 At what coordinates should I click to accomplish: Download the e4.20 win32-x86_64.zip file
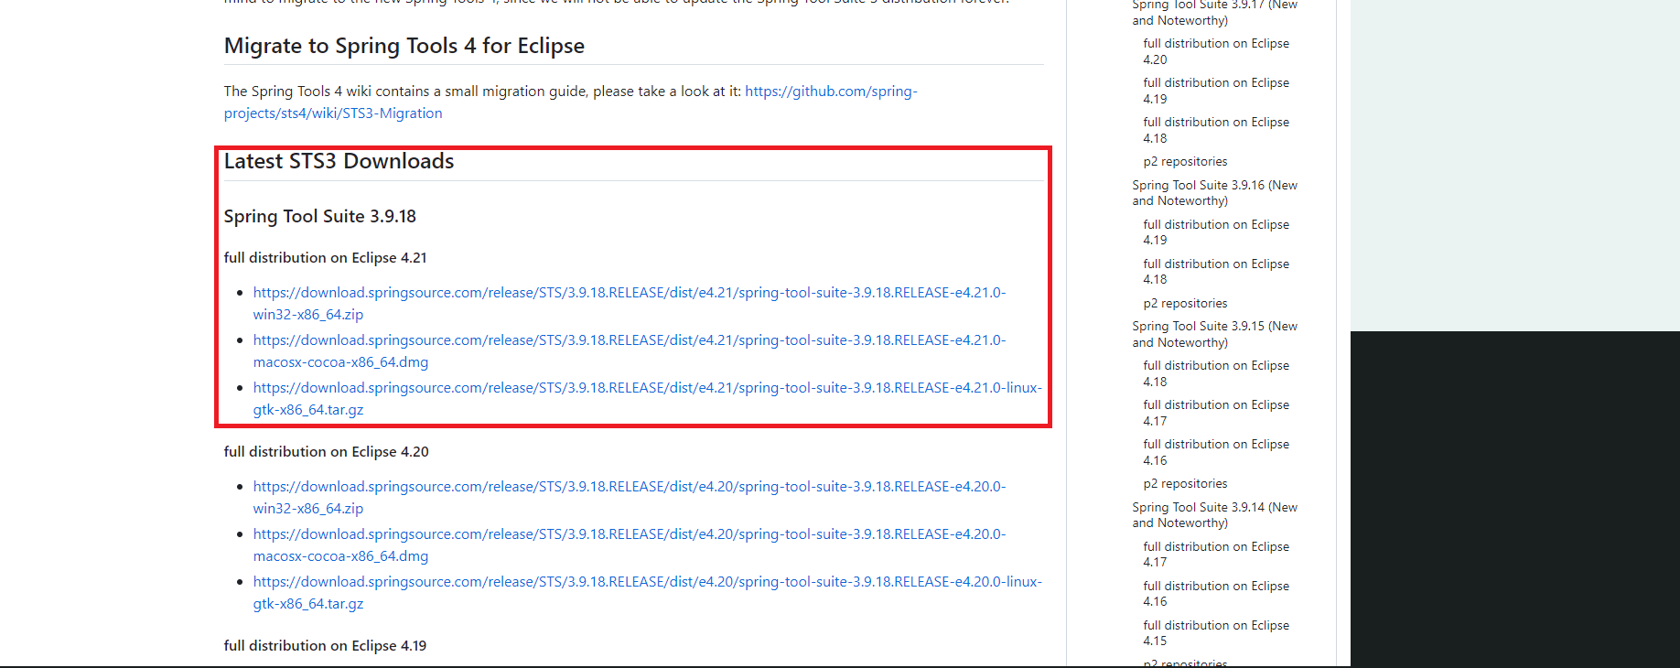[630, 498]
